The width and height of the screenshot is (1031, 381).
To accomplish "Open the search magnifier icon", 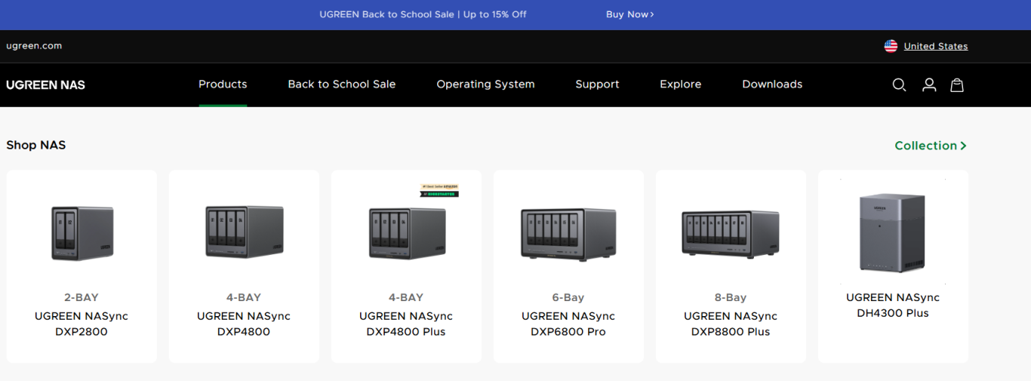I will click(x=899, y=84).
